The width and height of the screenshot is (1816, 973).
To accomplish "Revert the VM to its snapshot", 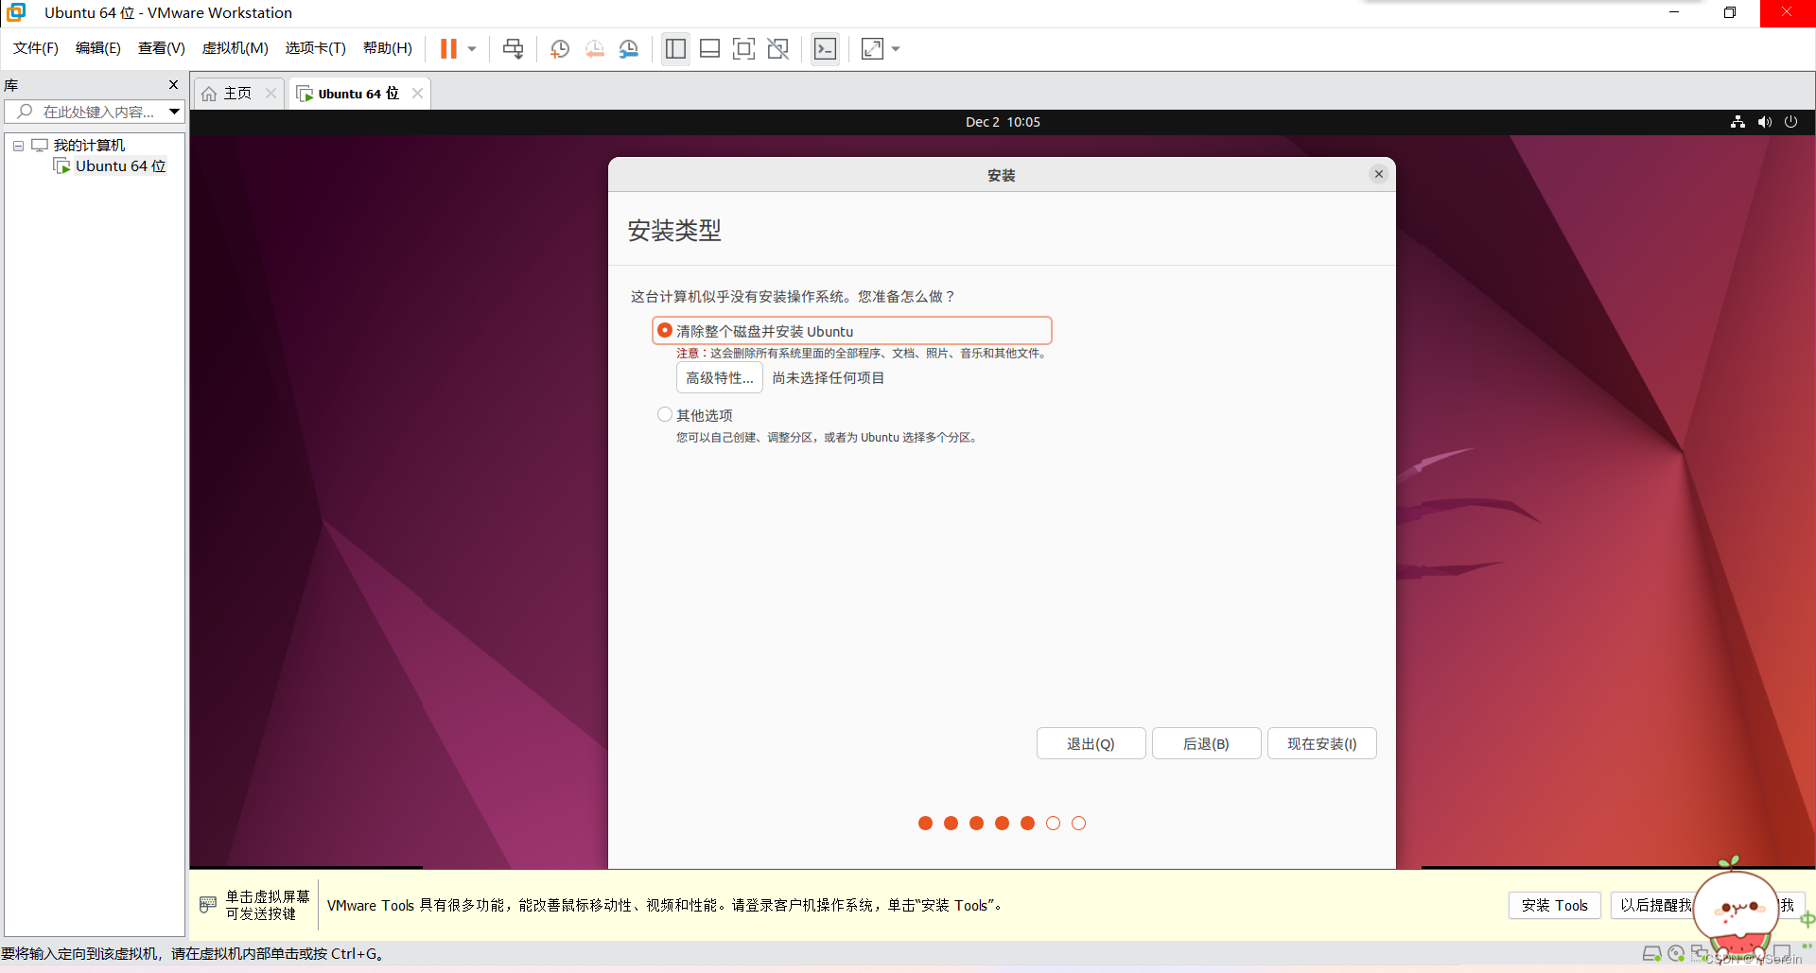I will click(595, 48).
